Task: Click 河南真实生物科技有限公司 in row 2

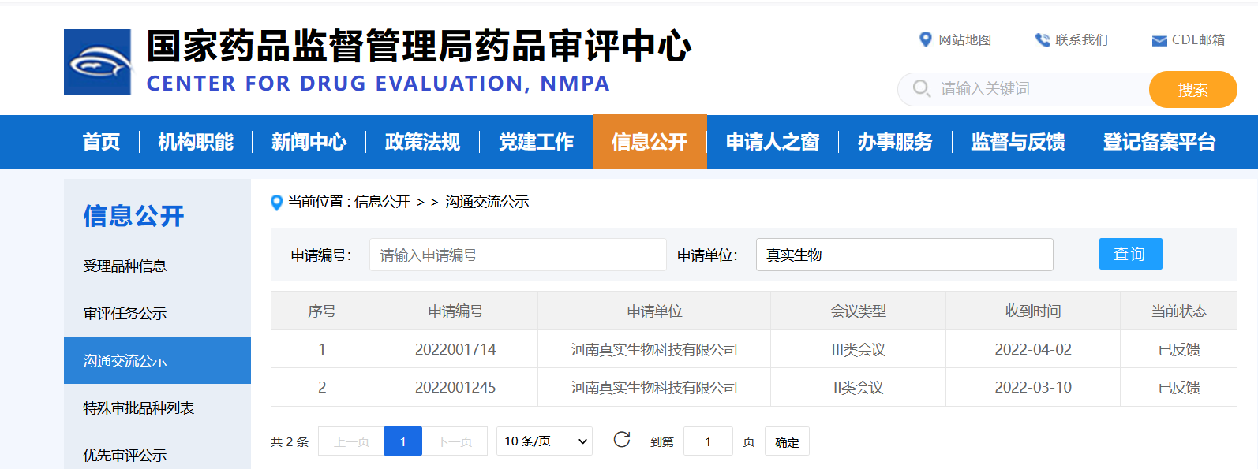Action: 654,387
